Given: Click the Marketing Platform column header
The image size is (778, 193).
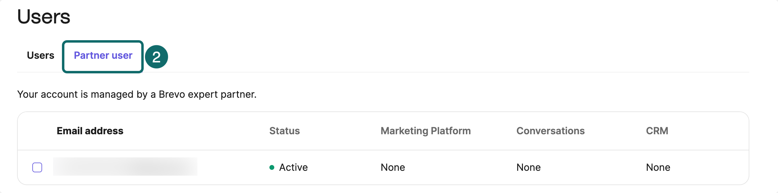Looking at the screenshot, I should pos(426,131).
